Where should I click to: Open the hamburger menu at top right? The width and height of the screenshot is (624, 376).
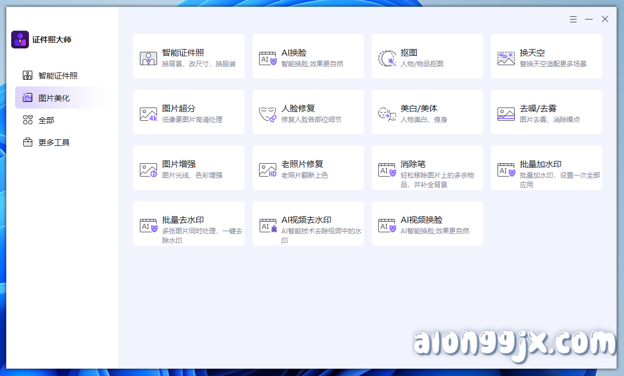pos(573,19)
